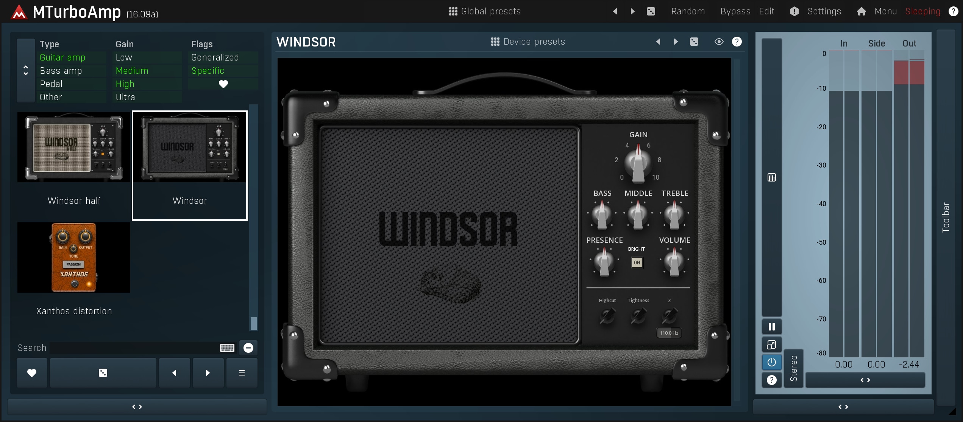963x422 pixels.
Task: Select the Ultra gain filter
Action: pyautogui.click(x=125, y=97)
